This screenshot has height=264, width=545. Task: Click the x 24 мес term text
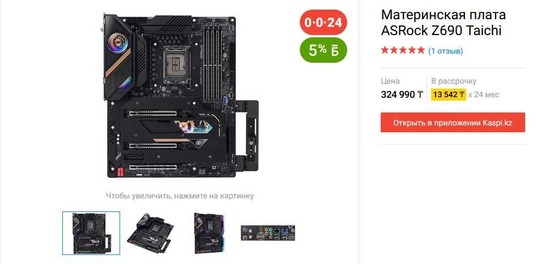tap(483, 94)
